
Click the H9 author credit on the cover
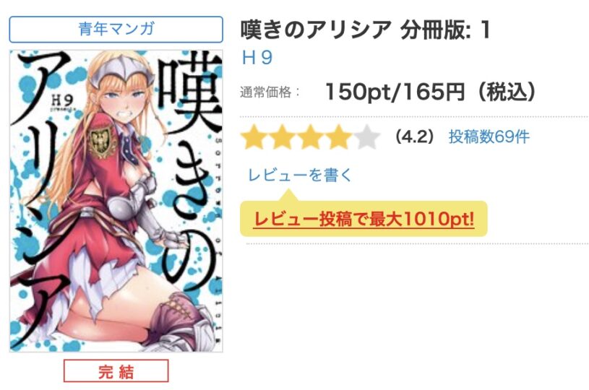62,101
